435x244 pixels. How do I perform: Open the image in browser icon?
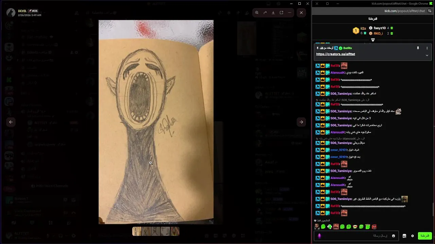pyautogui.click(x=281, y=13)
